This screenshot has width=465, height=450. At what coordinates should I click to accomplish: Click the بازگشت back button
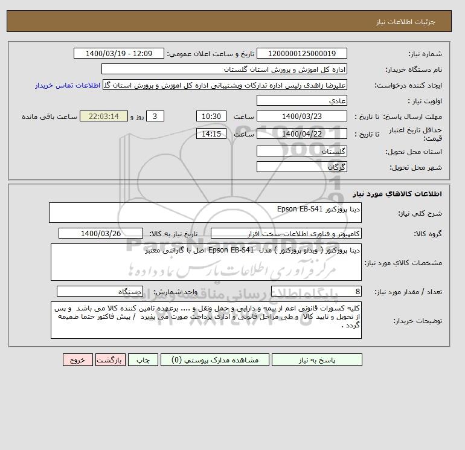tap(111, 359)
